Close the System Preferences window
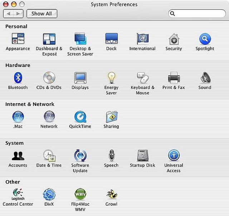Screen dimensions: 229x216 point(6,4)
